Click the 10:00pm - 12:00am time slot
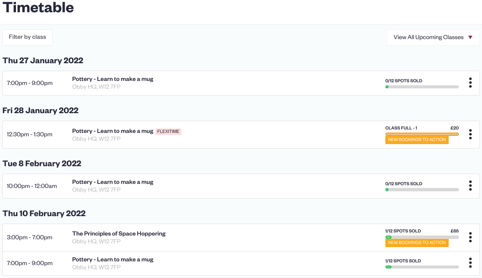Image resolution: width=482 pixels, height=278 pixels. (x=32, y=186)
